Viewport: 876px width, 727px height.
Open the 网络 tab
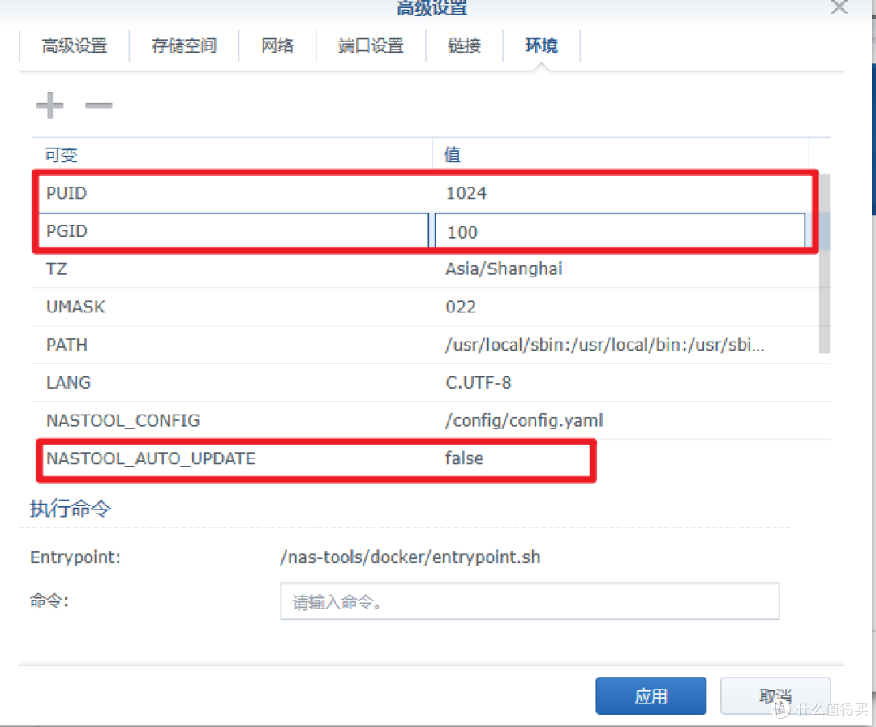(277, 46)
